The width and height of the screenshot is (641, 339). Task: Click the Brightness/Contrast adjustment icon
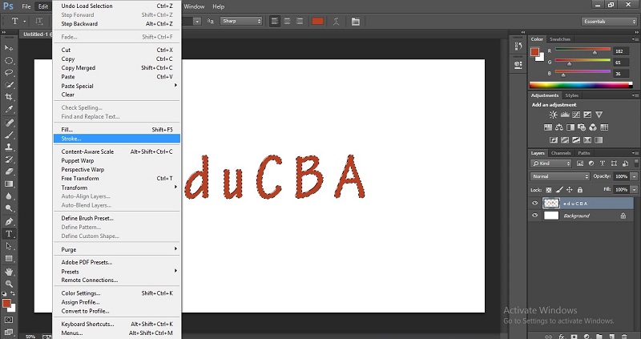(553, 115)
